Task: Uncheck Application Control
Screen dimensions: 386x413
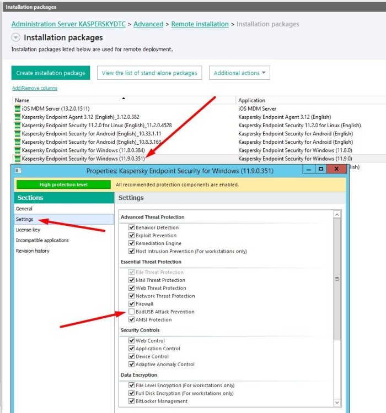Action: coord(131,349)
